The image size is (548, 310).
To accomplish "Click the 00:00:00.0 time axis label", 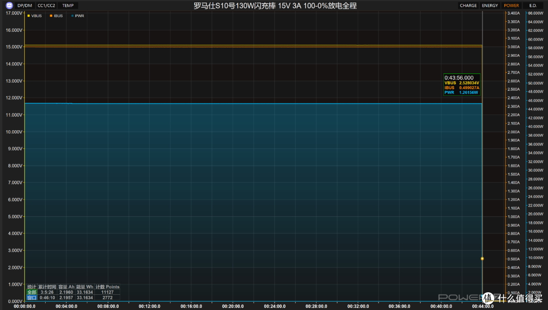I will (24, 306).
